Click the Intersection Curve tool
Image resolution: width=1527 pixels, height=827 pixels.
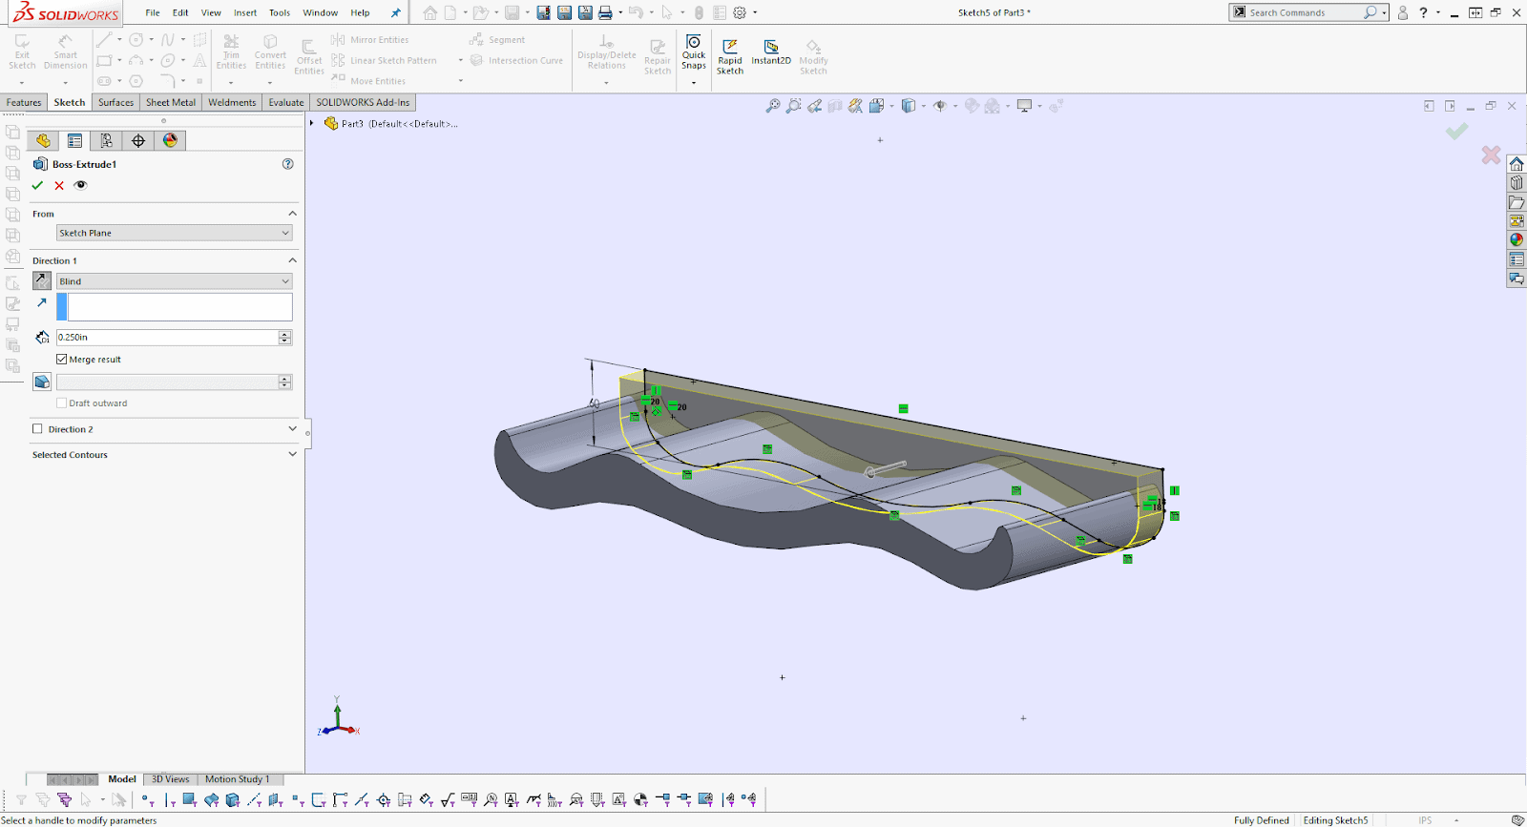pyautogui.click(x=516, y=60)
